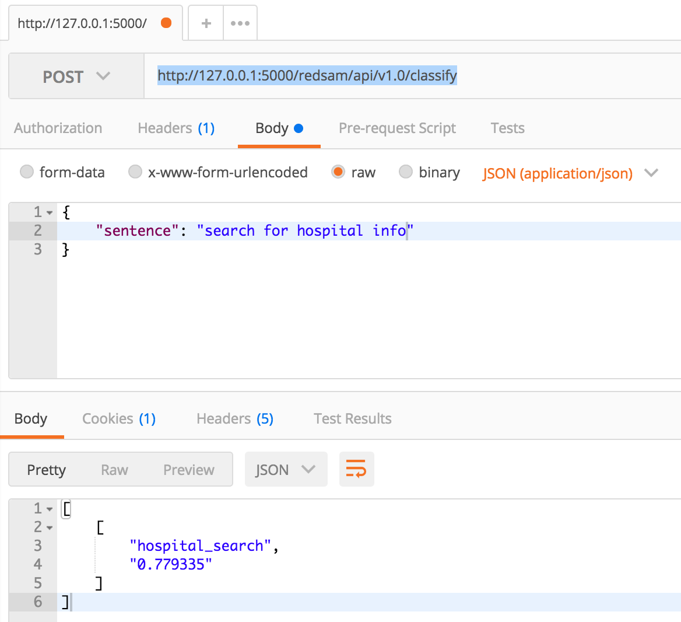681x622 pixels.
Task: Click the request URL input field
Action: click(x=350, y=76)
